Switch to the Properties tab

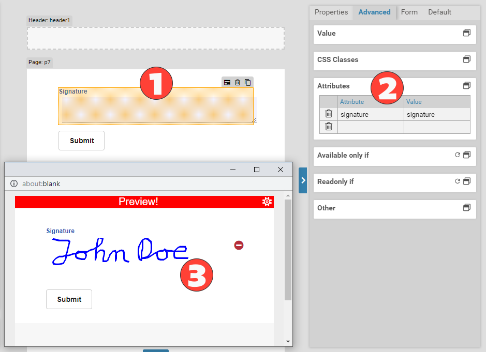tap(331, 12)
